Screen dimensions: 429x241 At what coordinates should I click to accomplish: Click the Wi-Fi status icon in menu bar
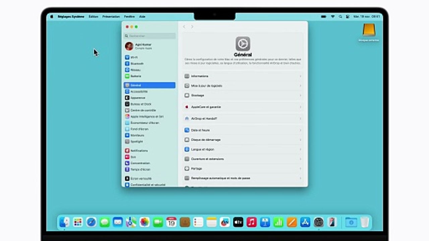point(333,16)
